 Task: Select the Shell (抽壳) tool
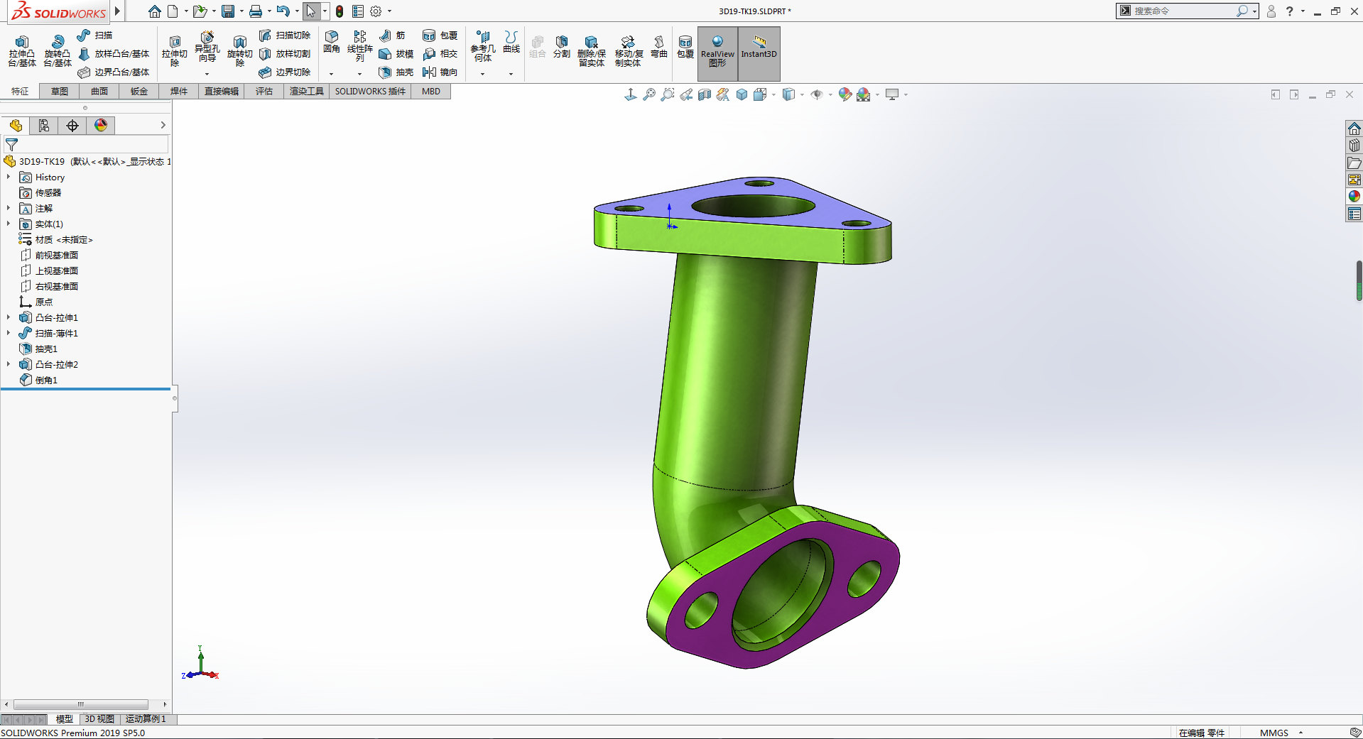pyautogui.click(x=396, y=72)
